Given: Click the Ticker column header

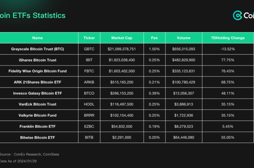Looking at the screenshot, I should 89,38.
